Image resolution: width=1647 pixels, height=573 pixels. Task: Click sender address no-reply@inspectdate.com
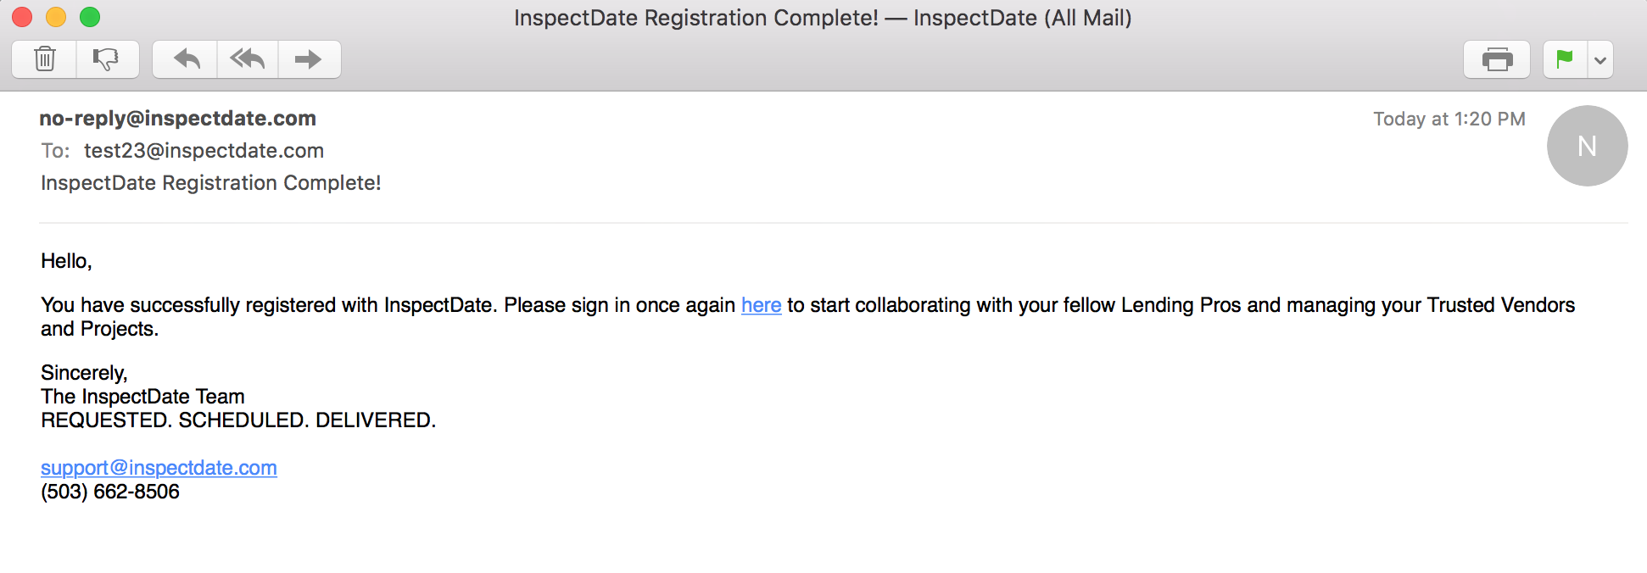point(177,119)
